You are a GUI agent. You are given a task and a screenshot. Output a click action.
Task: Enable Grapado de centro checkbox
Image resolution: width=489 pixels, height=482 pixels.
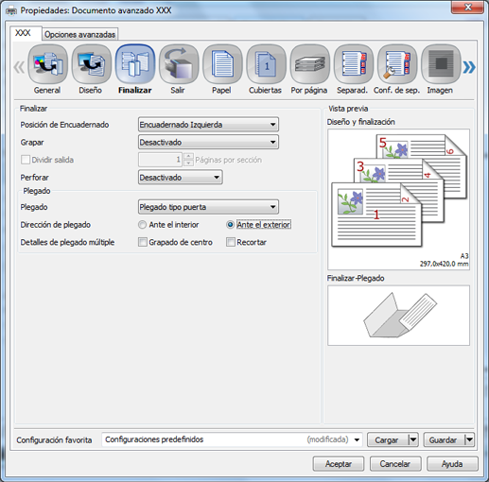[x=143, y=242]
